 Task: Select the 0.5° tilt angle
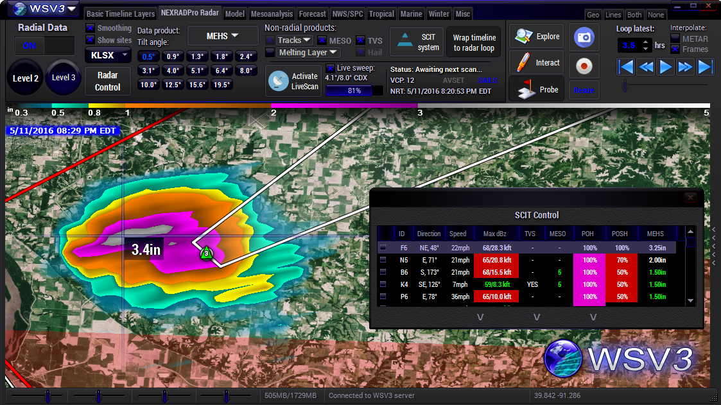pyautogui.click(x=148, y=56)
